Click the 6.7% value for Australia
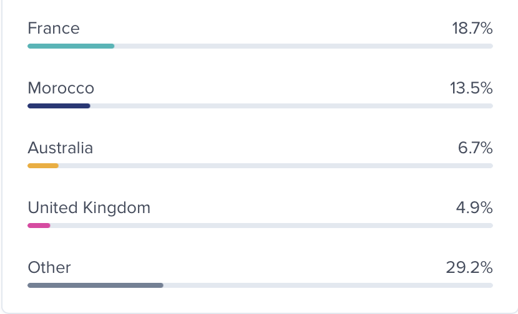Viewport: 518px width, 314px height. 475,148
